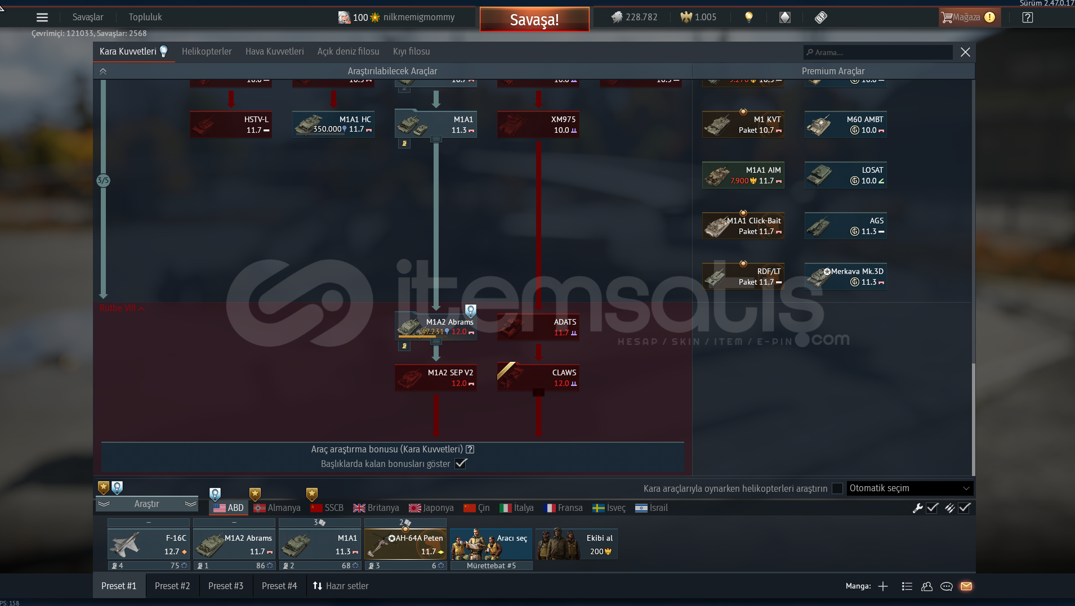Open Otomatik seçim dropdown
1075x606 pixels.
point(910,488)
